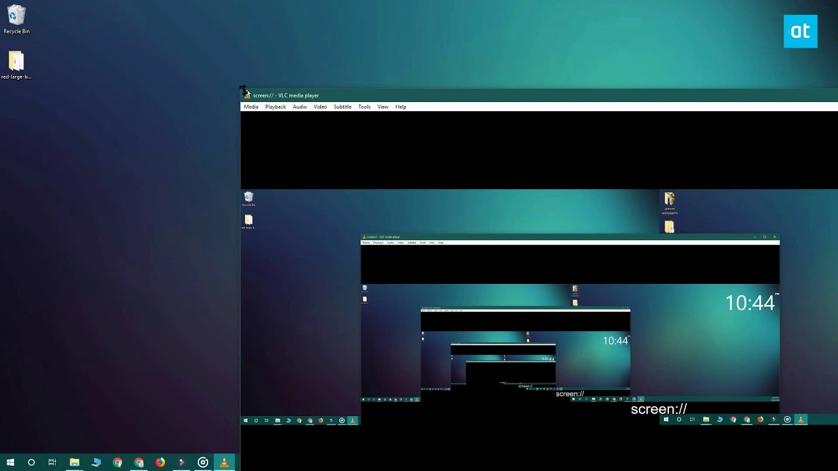Open the white spiral circle taskbar icon
This screenshot has width=838, height=471.
coord(203,462)
